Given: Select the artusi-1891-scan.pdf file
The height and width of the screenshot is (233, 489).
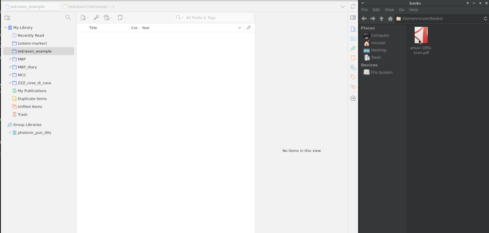Looking at the screenshot, I should (x=421, y=40).
